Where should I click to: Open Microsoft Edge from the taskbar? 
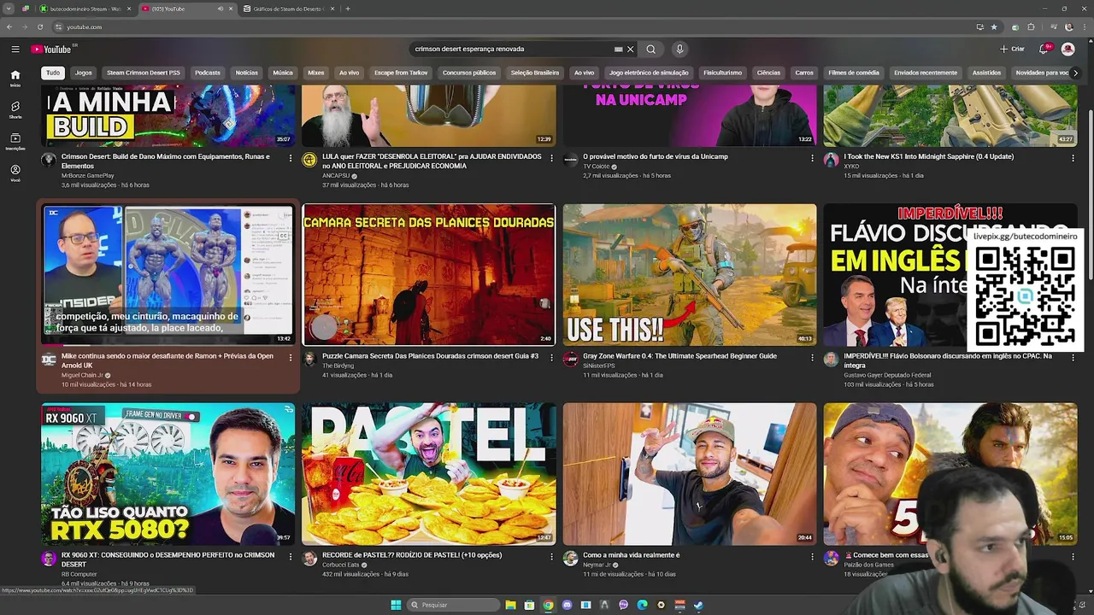click(x=642, y=605)
